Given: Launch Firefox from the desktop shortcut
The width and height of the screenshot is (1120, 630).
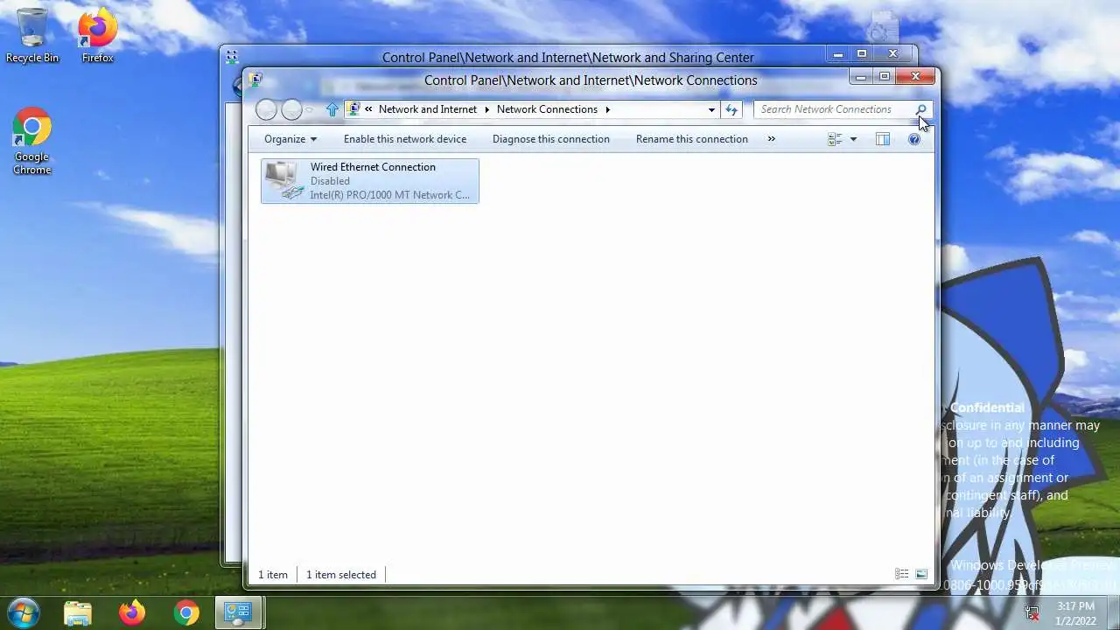Looking at the screenshot, I should coord(97,36).
